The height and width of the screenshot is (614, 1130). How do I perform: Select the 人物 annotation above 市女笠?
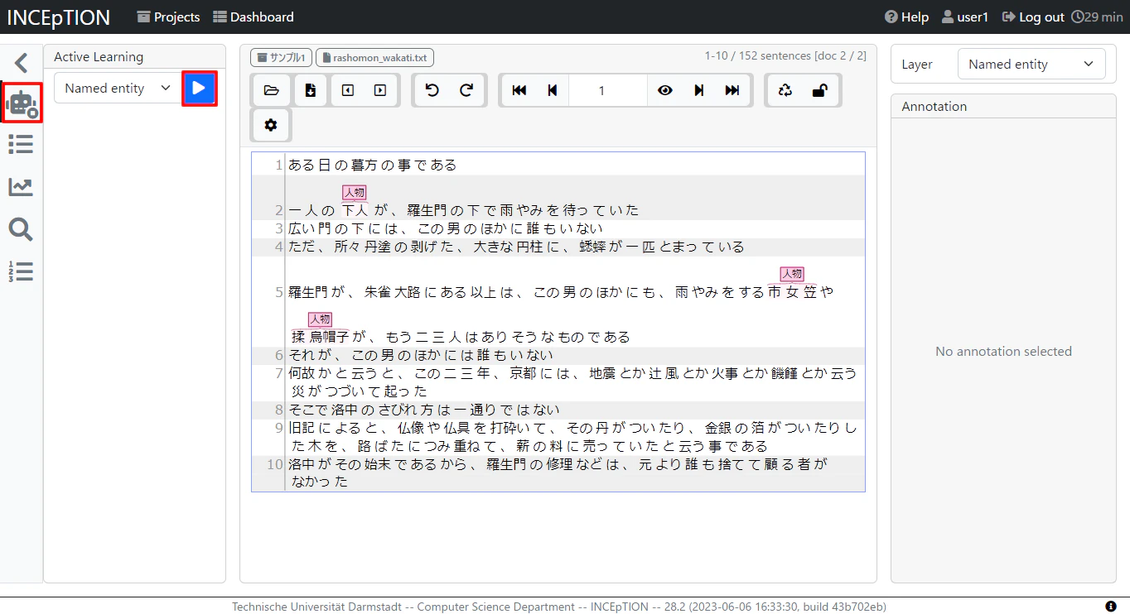pyautogui.click(x=792, y=275)
